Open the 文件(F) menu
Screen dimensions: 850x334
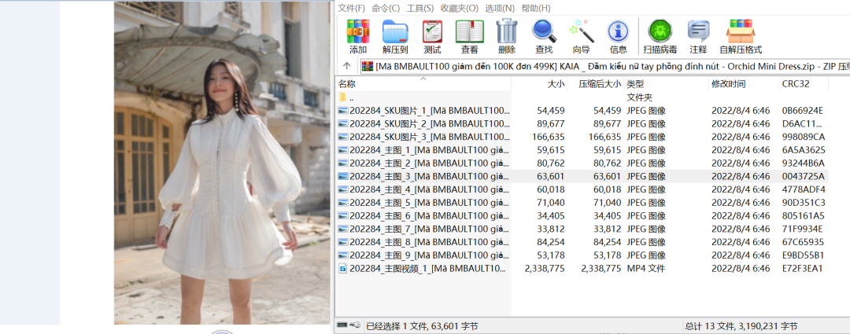351,8
